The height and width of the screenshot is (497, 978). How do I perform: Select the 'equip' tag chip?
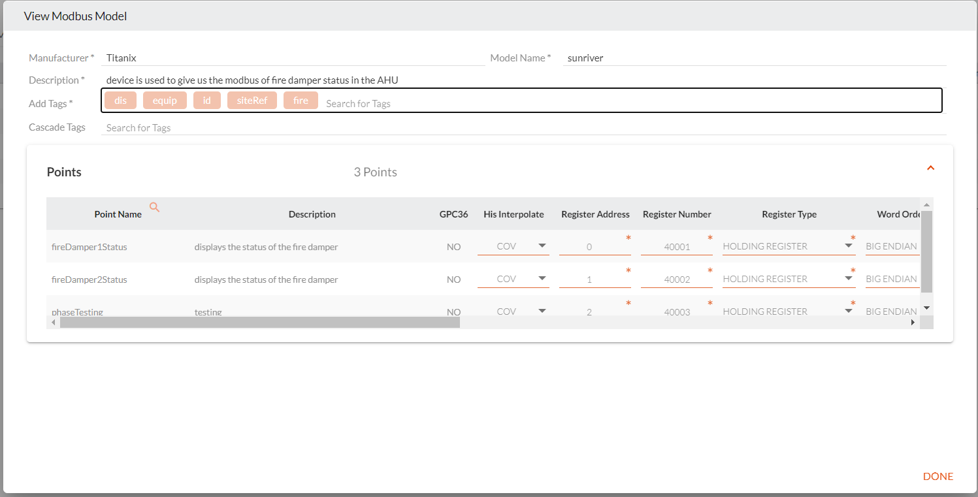(165, 101)
